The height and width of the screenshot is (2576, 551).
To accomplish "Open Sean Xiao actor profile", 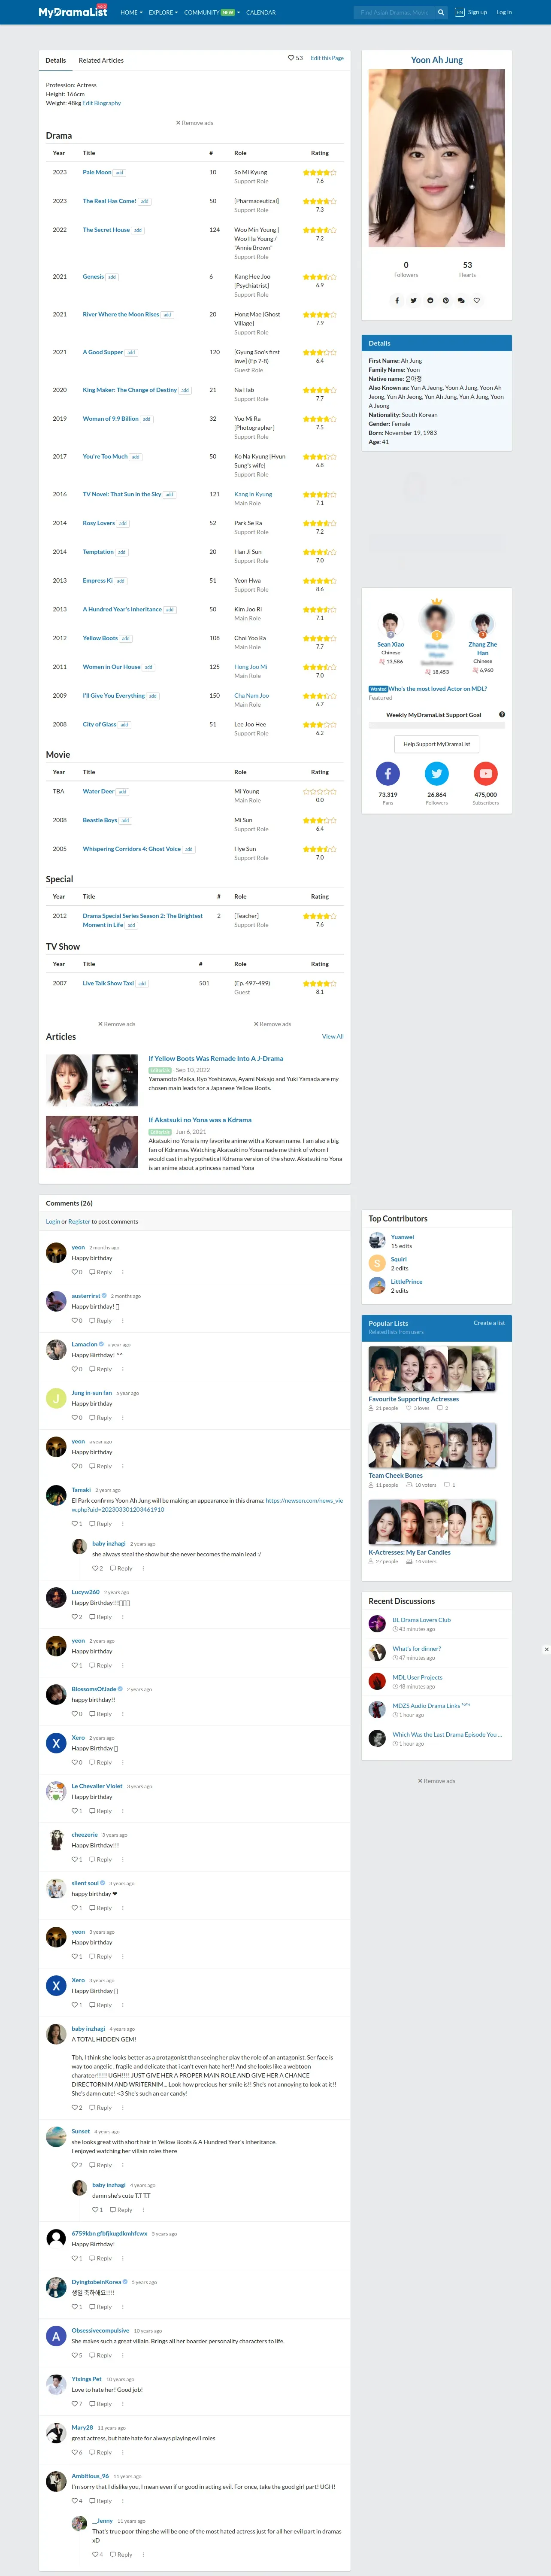I will point(391,645).
